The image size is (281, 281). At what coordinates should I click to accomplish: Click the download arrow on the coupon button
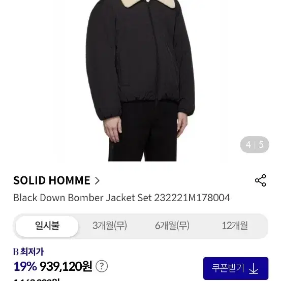(254, 268)
